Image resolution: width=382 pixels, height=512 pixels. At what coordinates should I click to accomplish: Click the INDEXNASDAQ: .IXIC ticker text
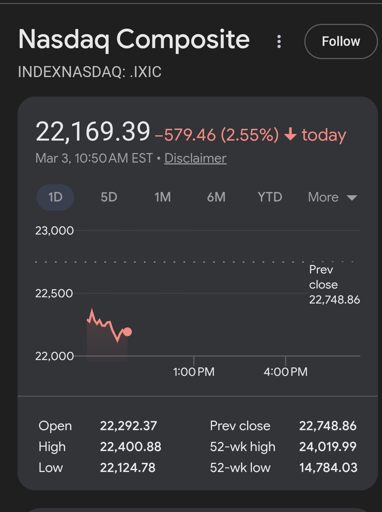(x=90, y=72)
